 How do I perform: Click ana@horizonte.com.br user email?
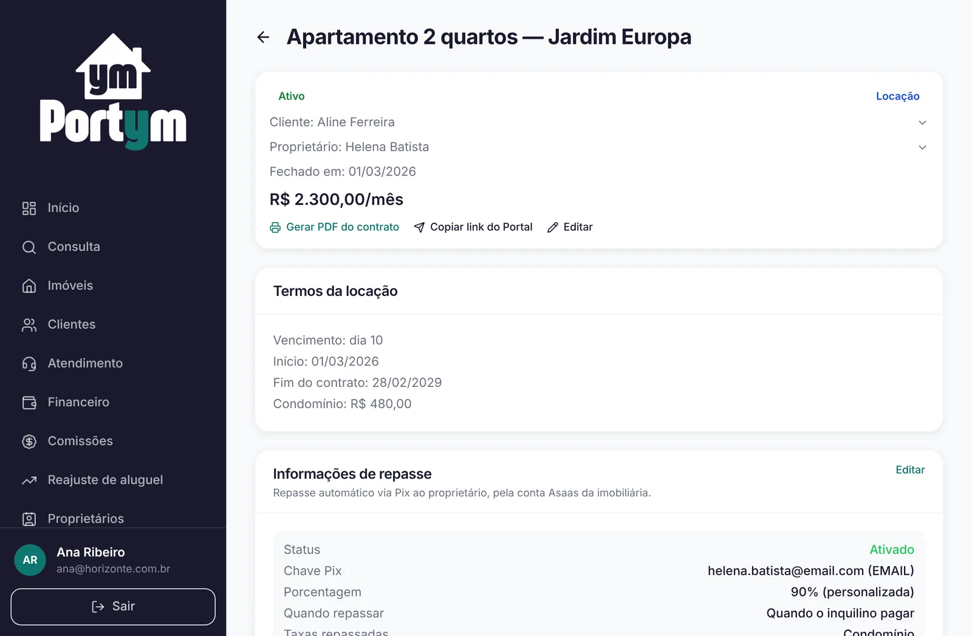(114, 569)
